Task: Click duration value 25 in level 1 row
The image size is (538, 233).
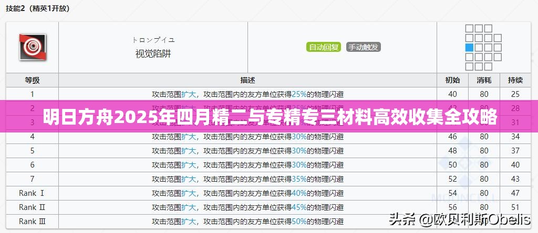Action: coord(515,94)
